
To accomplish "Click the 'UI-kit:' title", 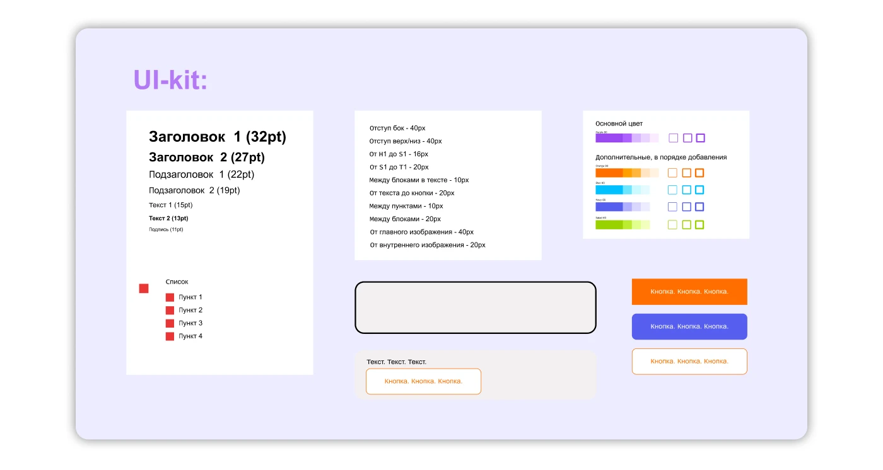I will click(170, 80).
